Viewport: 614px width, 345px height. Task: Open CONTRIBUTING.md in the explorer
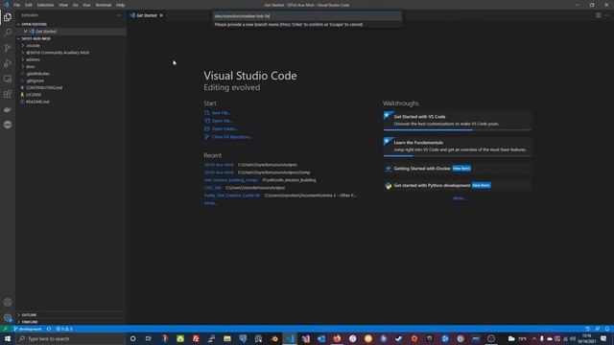[x=44, y=87]
